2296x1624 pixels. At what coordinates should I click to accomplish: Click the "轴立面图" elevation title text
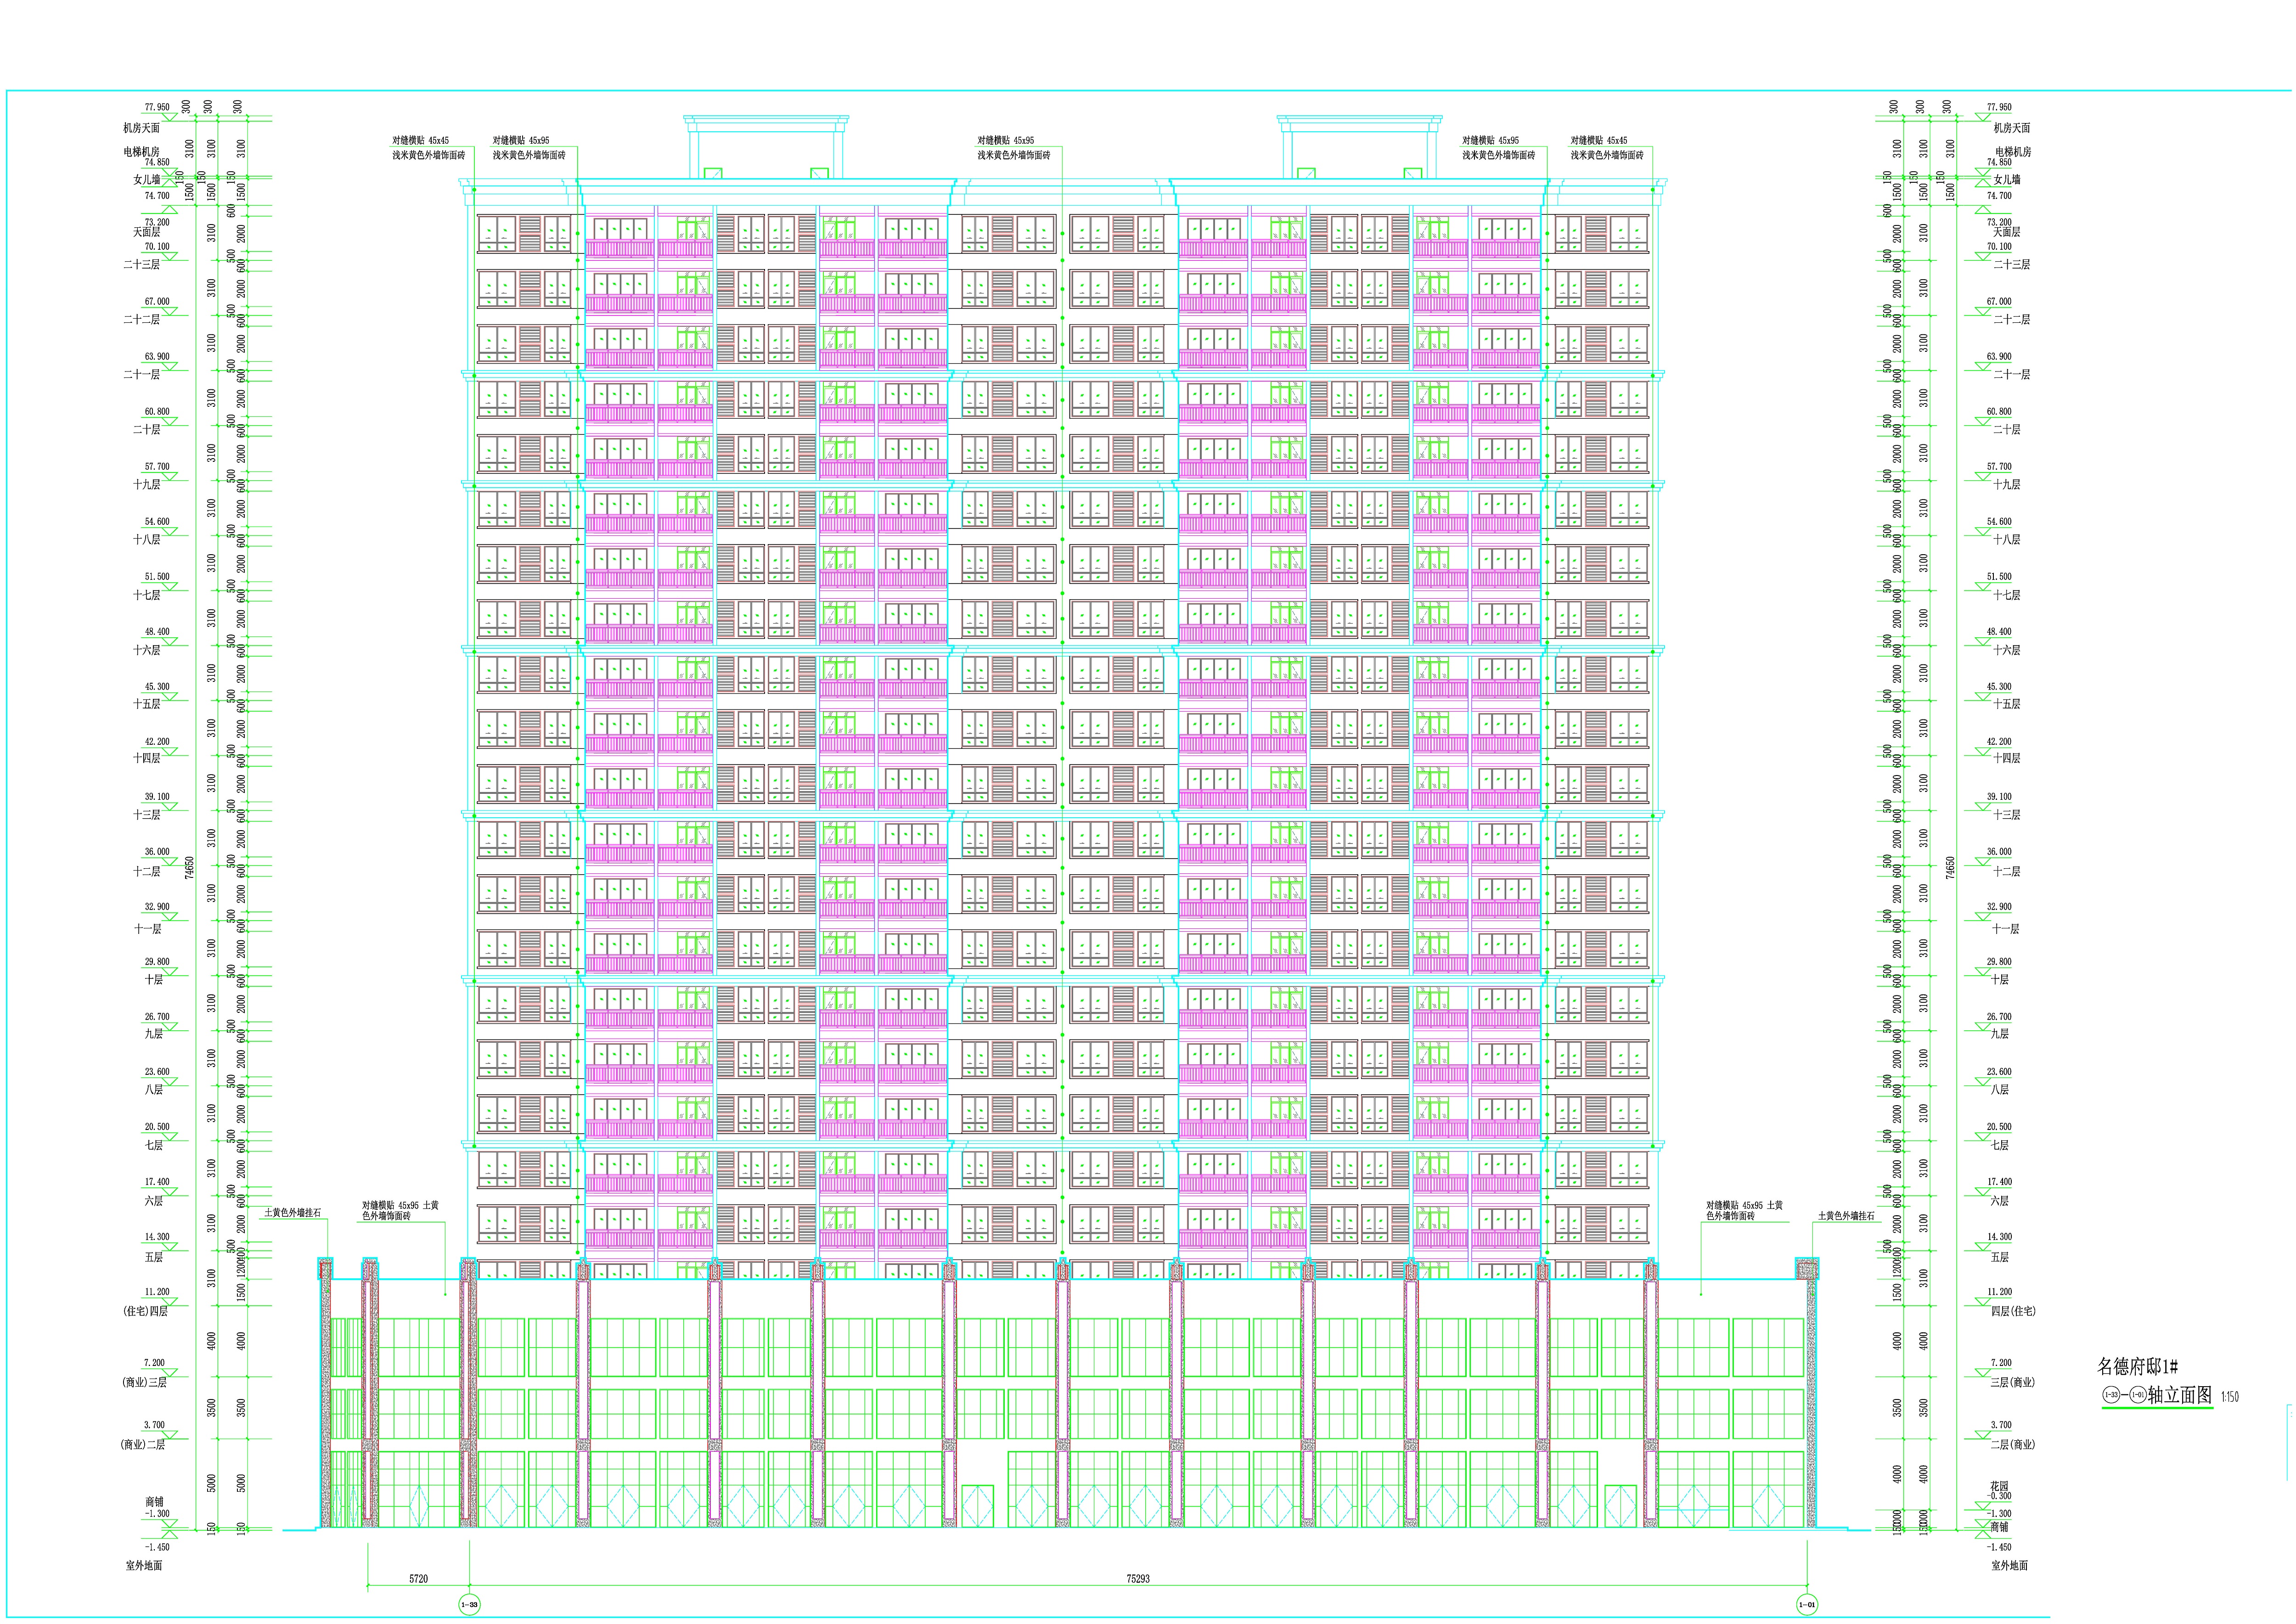point(2180,1395)
